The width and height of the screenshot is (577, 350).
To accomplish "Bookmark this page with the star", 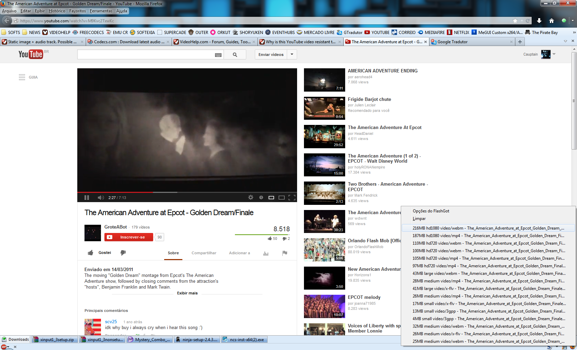I will pyautogui.click(x=515, y=21).
